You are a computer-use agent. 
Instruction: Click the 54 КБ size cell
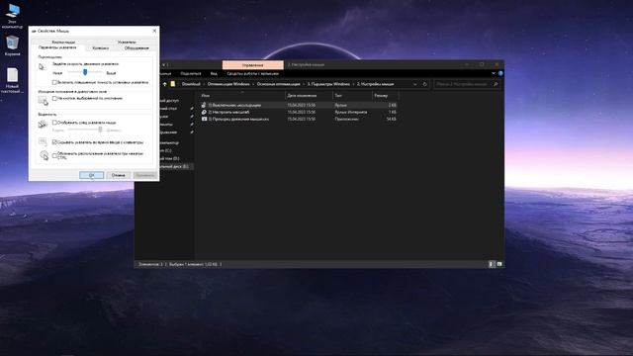click(392, 120)
